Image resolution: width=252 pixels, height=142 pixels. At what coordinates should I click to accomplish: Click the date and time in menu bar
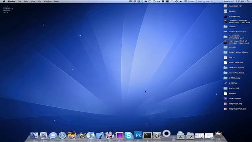click(x=234, y=1)
